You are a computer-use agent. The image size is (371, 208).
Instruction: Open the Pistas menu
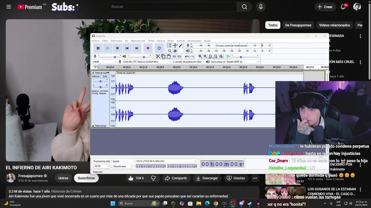151,41
